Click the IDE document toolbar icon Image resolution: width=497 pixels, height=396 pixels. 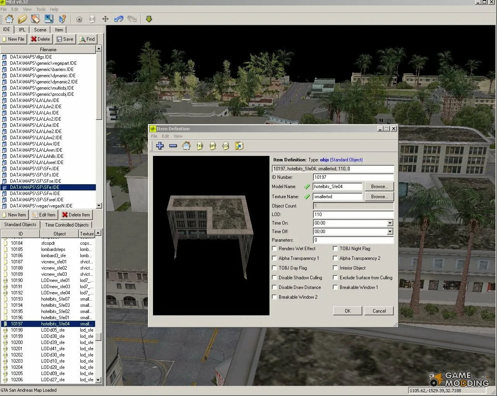[x=92, y=19]
